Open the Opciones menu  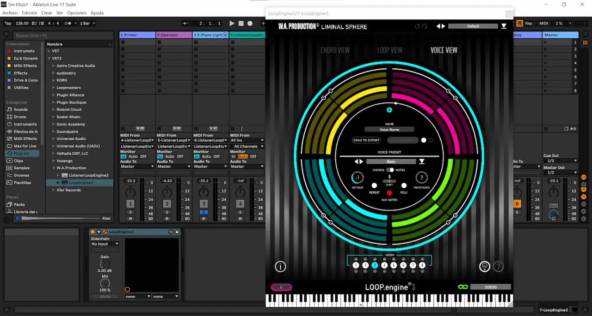point(77,13)
